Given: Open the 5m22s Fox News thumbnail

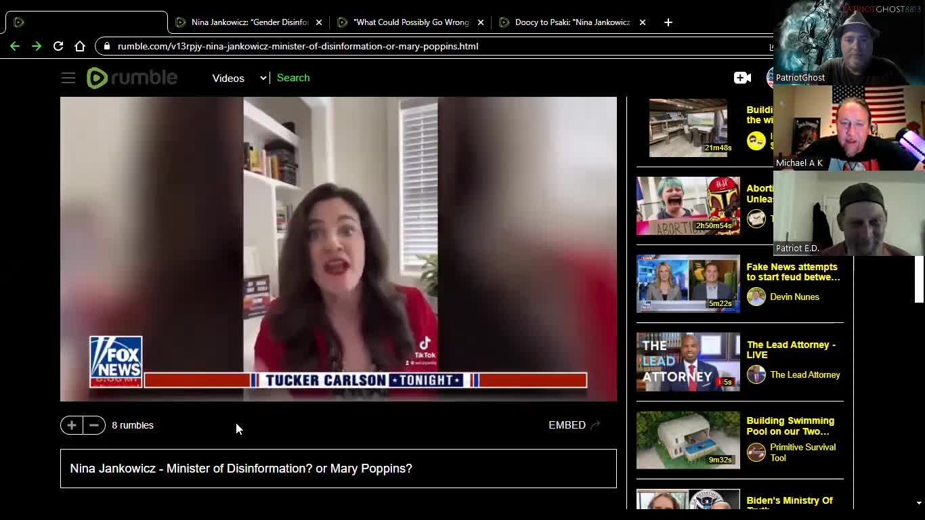Looking at the screenshot, I should point(688,284).
